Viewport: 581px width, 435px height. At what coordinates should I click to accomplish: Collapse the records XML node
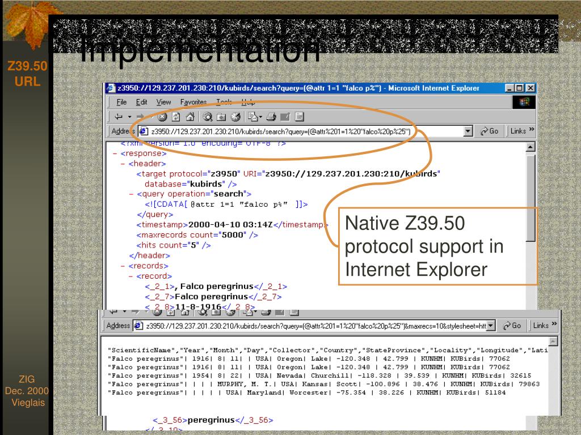123,266
